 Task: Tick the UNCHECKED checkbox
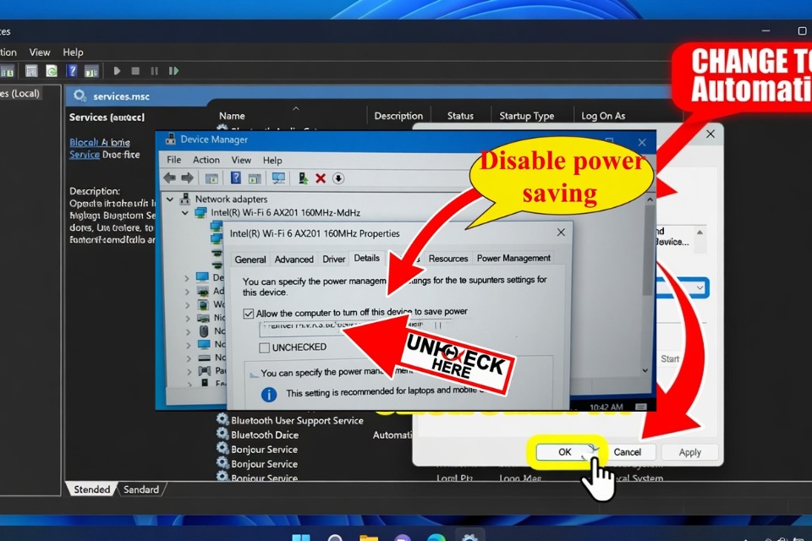(x=264, y=347)
